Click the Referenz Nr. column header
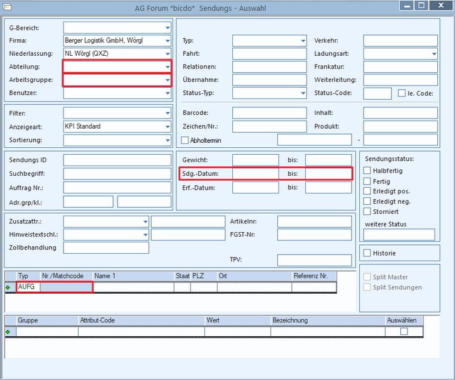The width and height of the screenshot is (455, 380). point(314,276)
